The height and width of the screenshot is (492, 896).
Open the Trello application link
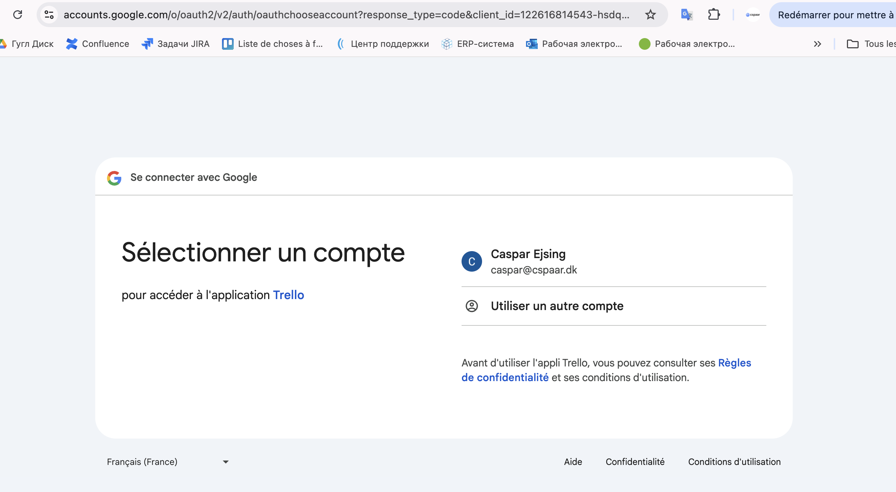tap(289, 295)
